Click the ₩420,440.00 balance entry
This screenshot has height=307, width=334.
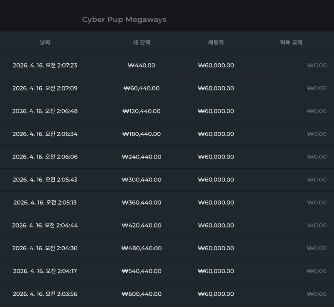141,226
